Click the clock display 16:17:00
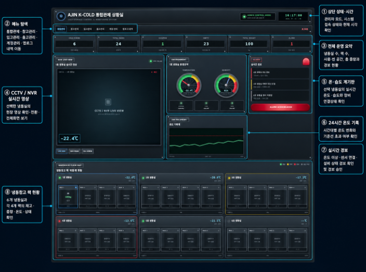Image resolution: width=366 pixels, height=272 pixels. pos(293,16)
